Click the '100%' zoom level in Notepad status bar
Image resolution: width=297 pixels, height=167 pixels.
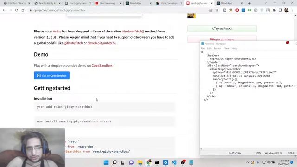click(258, 153)
